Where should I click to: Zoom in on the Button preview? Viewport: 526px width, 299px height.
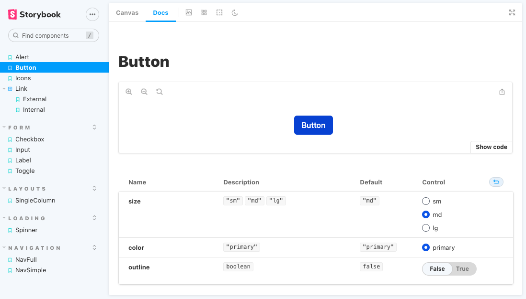(x=129, y=91)
